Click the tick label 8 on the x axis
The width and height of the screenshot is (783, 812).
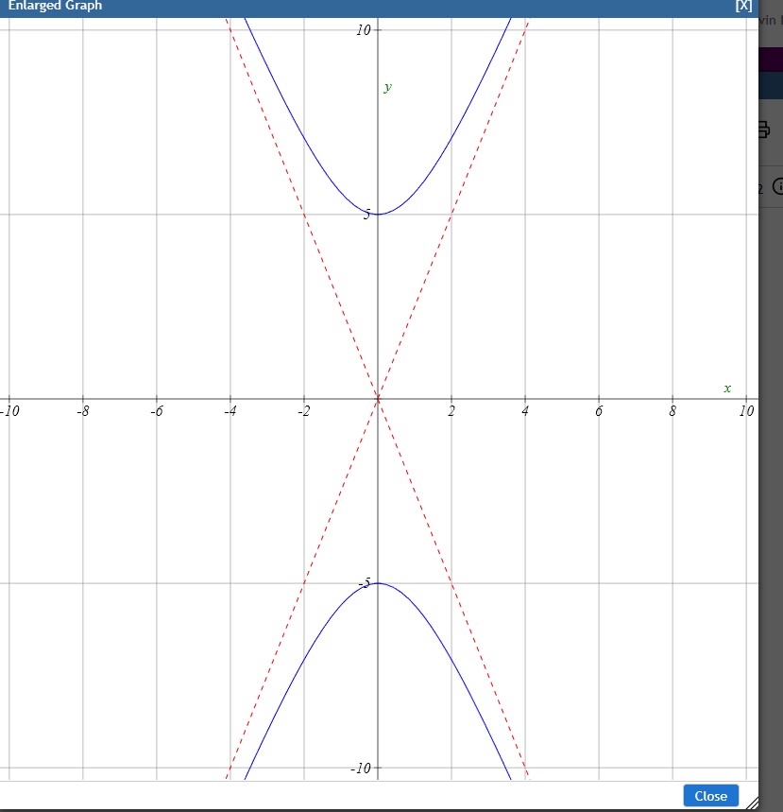point(672,410)
